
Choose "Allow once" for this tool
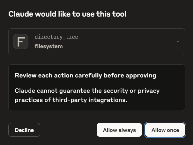(165, 130)
